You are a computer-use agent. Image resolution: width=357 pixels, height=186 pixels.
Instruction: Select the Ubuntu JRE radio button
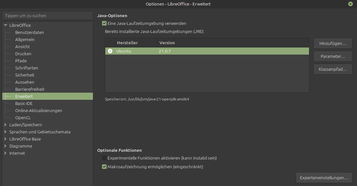110,51
